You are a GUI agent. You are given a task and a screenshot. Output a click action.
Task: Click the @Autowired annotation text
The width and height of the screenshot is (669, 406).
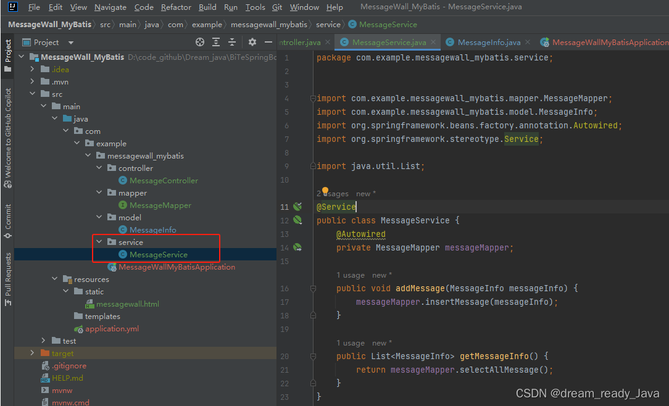pyautogui.click(x=361, y=234)
